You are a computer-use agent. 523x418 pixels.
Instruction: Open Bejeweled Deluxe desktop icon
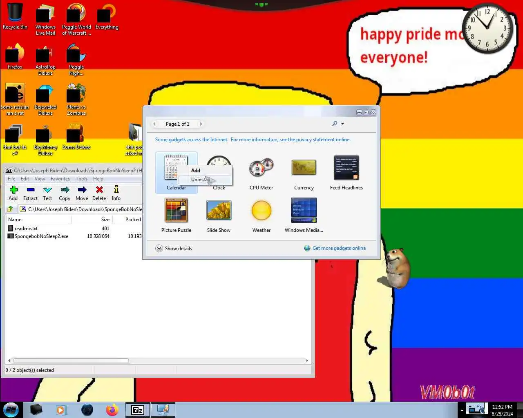[45, 99]
